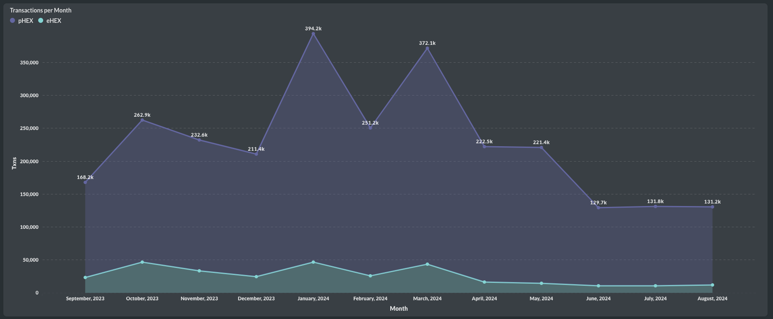Click the eHEX point for September 2023
This screenshot has width=773, height=319.
click(85, 277)
